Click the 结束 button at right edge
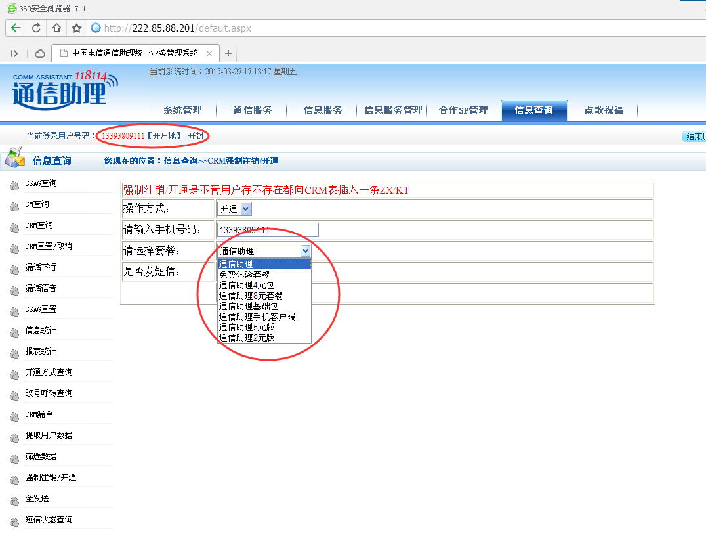The height and width of the screenshot is (534, 706). tap(694, 137)
